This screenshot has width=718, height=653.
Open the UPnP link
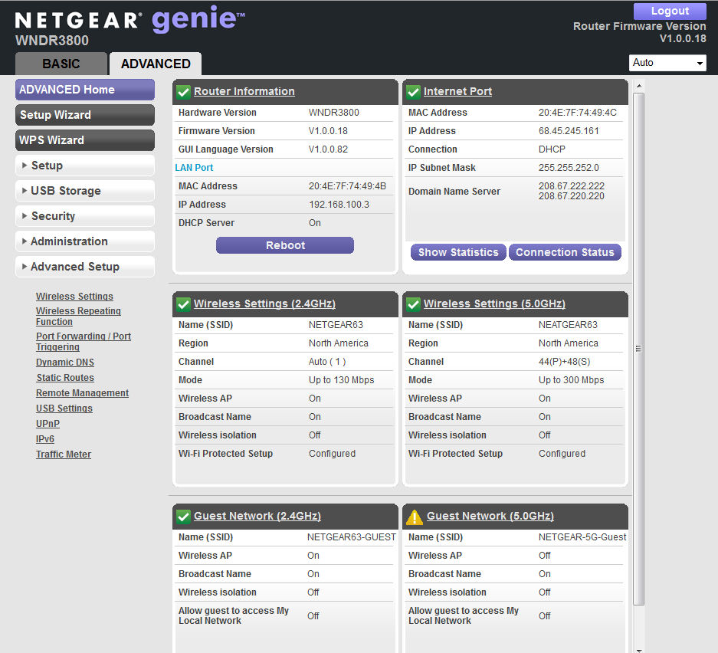point(48,424)
